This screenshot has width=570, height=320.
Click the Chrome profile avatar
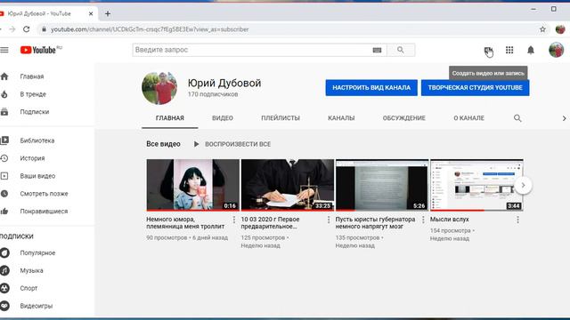tap(560, 29)
